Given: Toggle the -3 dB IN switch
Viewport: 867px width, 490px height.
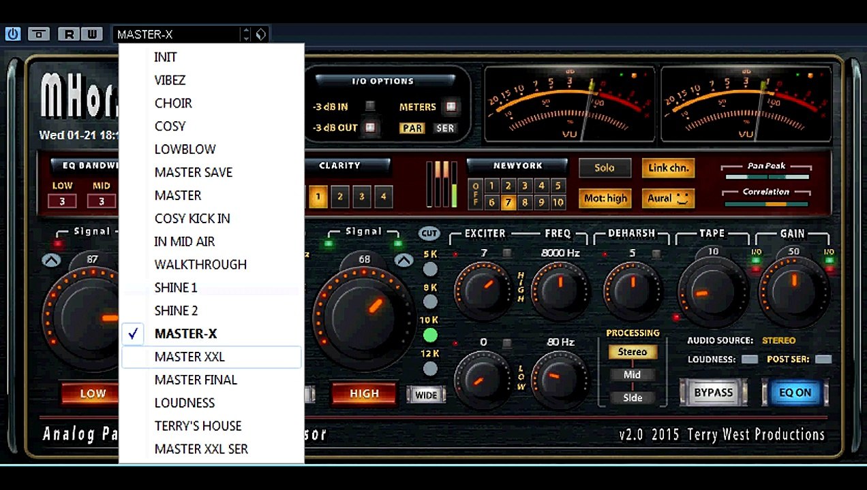Looking at the screenshot, I should (x=369, y=106).
